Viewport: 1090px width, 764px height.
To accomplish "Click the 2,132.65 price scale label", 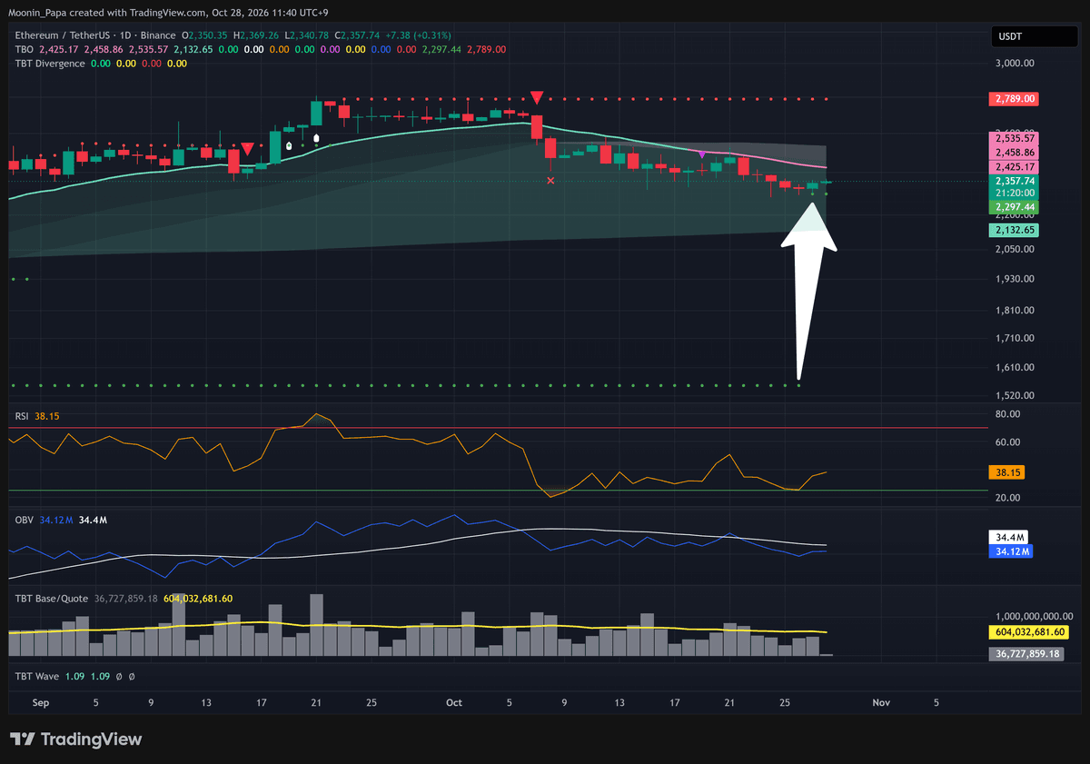I will click(1015, 231).
